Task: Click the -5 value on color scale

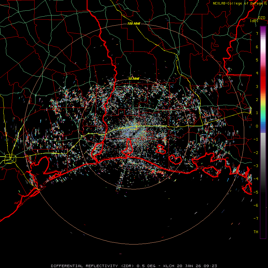Action: point(256,192)
